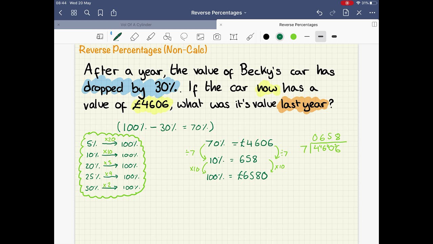The image size is (433, 244).
Task: Select the thickest stroke width
Action: tap(334, 37)
